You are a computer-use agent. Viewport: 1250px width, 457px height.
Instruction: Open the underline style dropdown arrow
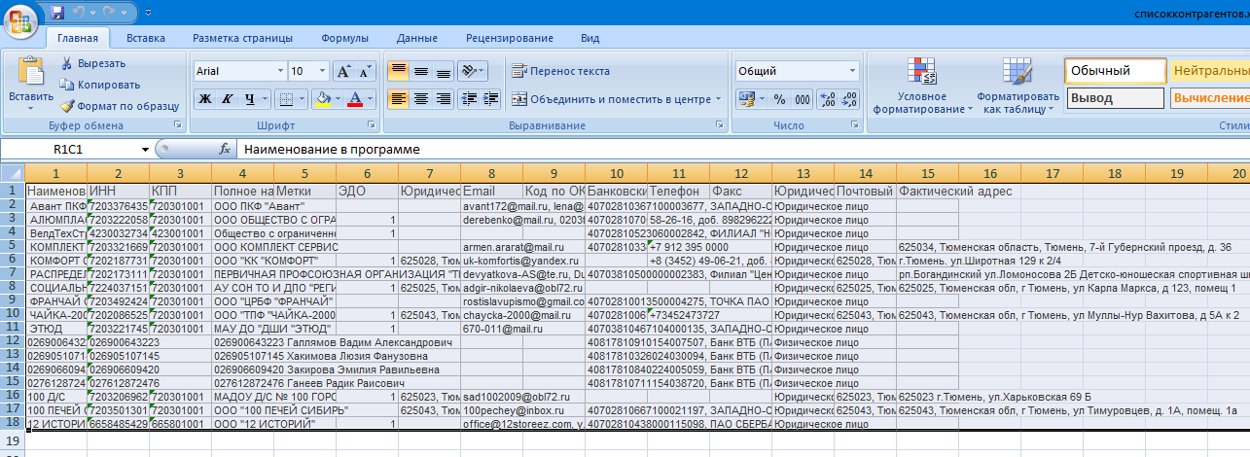pos(265,98)
